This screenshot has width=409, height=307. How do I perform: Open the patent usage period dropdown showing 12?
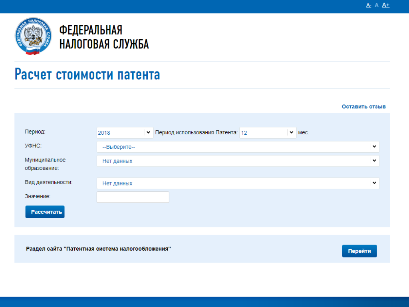point(263,133)
